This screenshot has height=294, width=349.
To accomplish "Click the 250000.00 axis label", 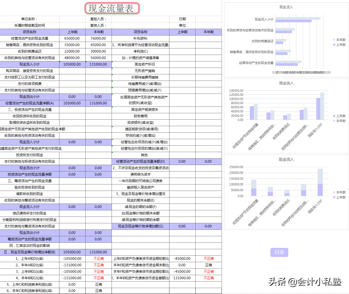I will [236, 167].
